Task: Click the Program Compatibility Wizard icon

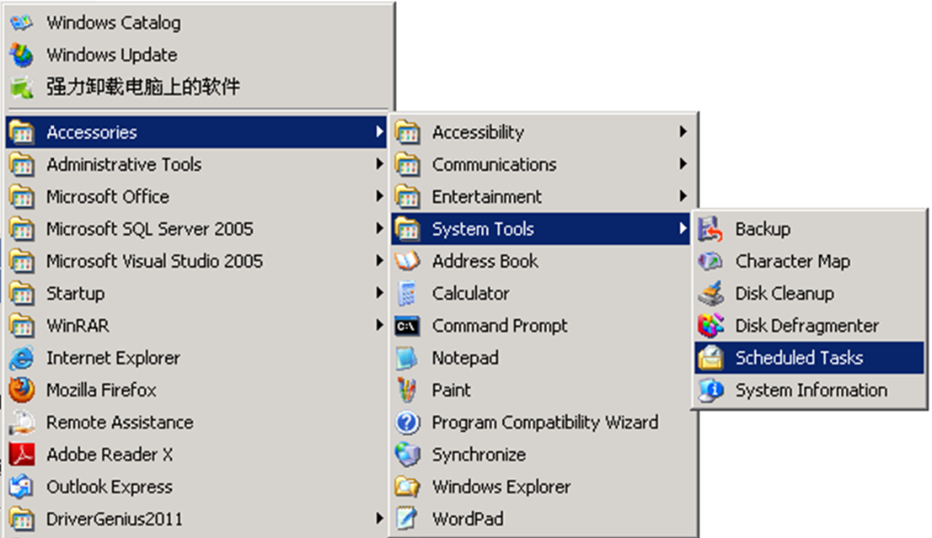Action: pyautogui.click(x=408, y=422)
